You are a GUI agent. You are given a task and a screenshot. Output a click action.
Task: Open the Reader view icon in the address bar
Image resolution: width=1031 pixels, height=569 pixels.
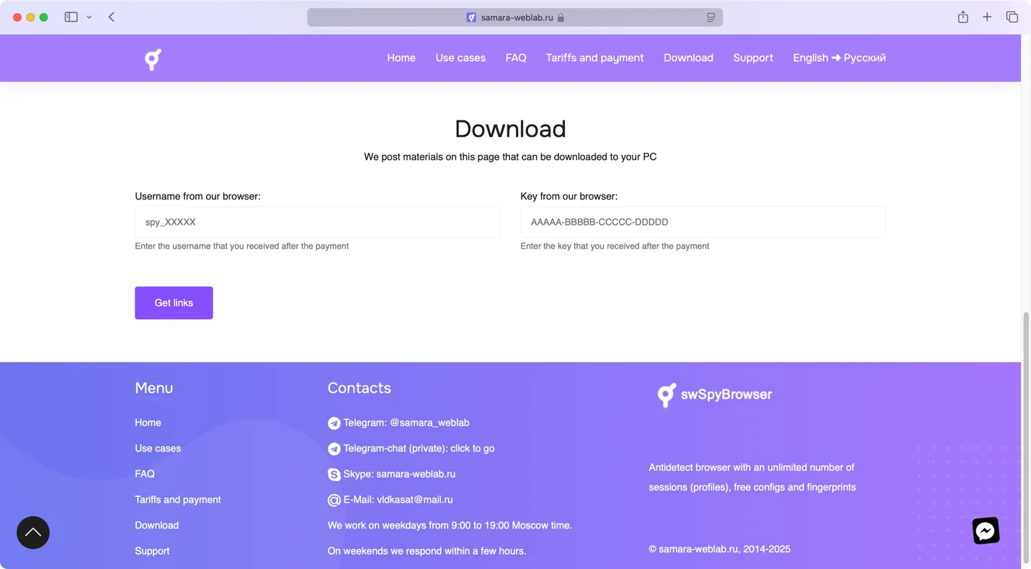710,17
